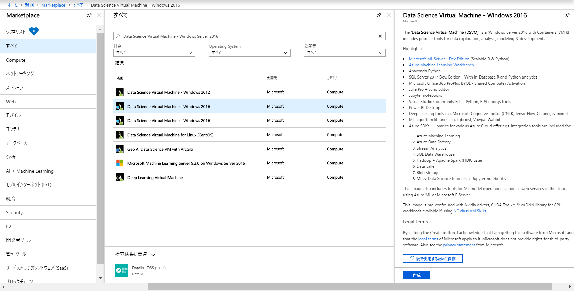Select the Web category
Image resolution: width=574 pixels, height=291 pixels.
point(48,102)
